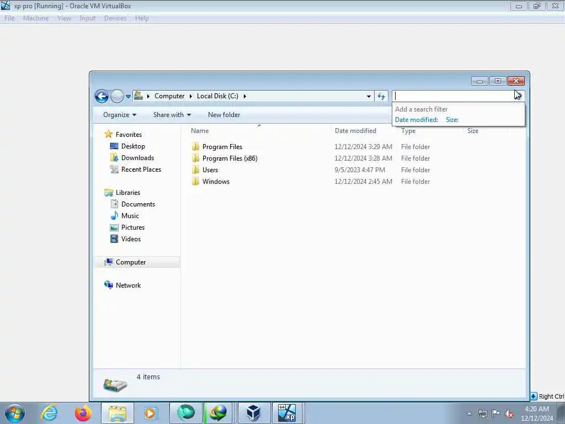Click the New folder button
The height and width of the screenshot is (424, 565).
[x=224, y=115]
